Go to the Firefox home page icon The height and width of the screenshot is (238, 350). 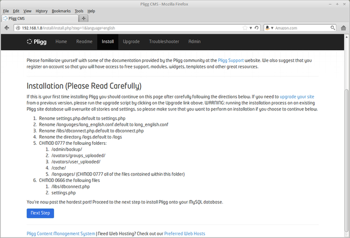pos(344,28)
